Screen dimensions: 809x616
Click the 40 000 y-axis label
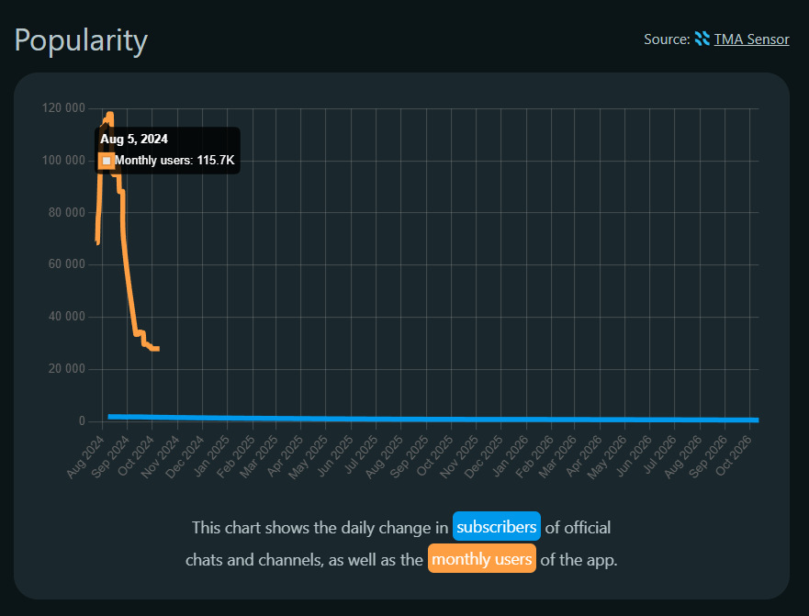coord(66,316)
